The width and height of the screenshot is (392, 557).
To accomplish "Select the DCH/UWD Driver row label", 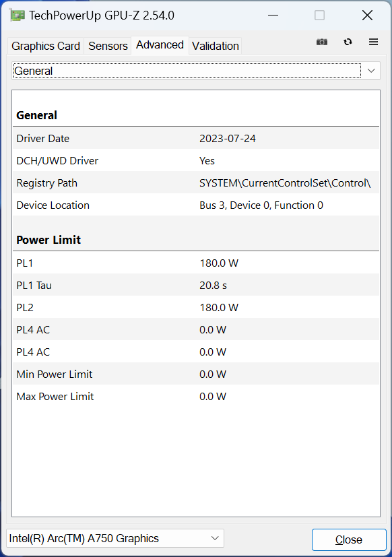I will [x=57, y=160].
